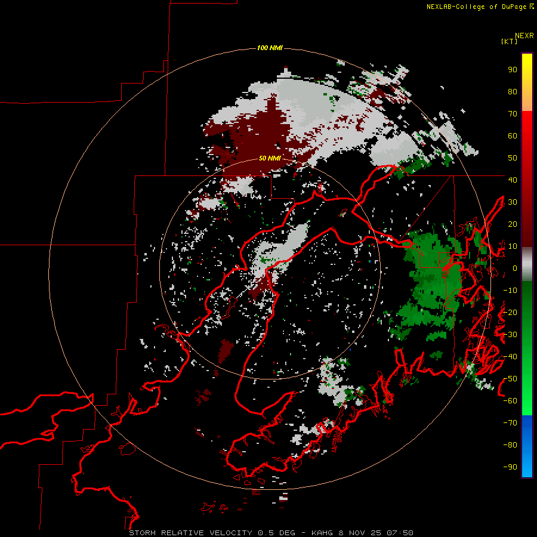The image size is (537, 537).
Task: Click the -30 value on velocity scale
Action: click(x=510, y=335)
